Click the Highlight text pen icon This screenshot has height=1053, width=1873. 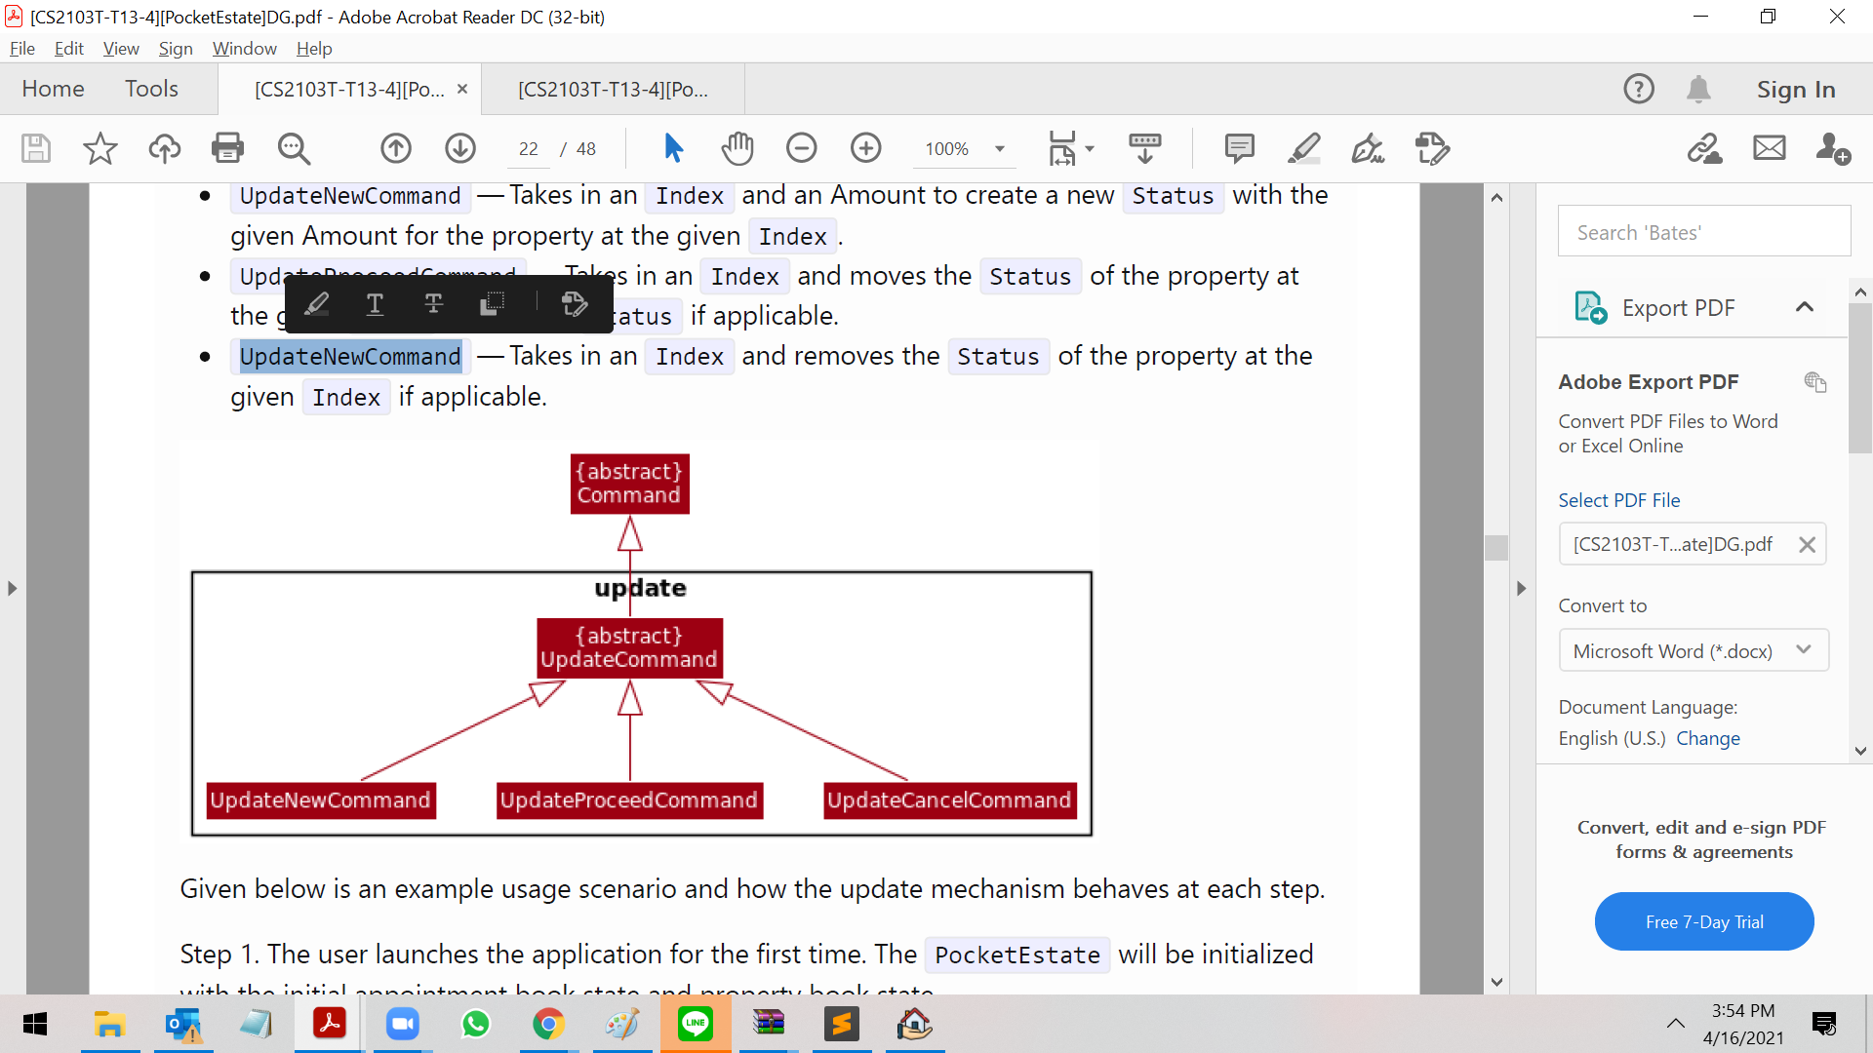click(x=1303, y=148)
